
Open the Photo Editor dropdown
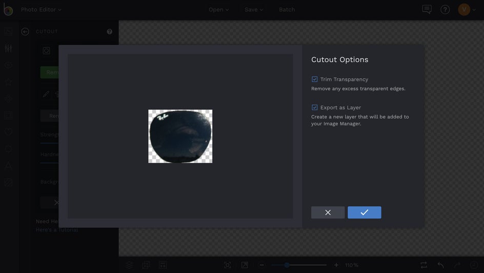tap(41, 10)
